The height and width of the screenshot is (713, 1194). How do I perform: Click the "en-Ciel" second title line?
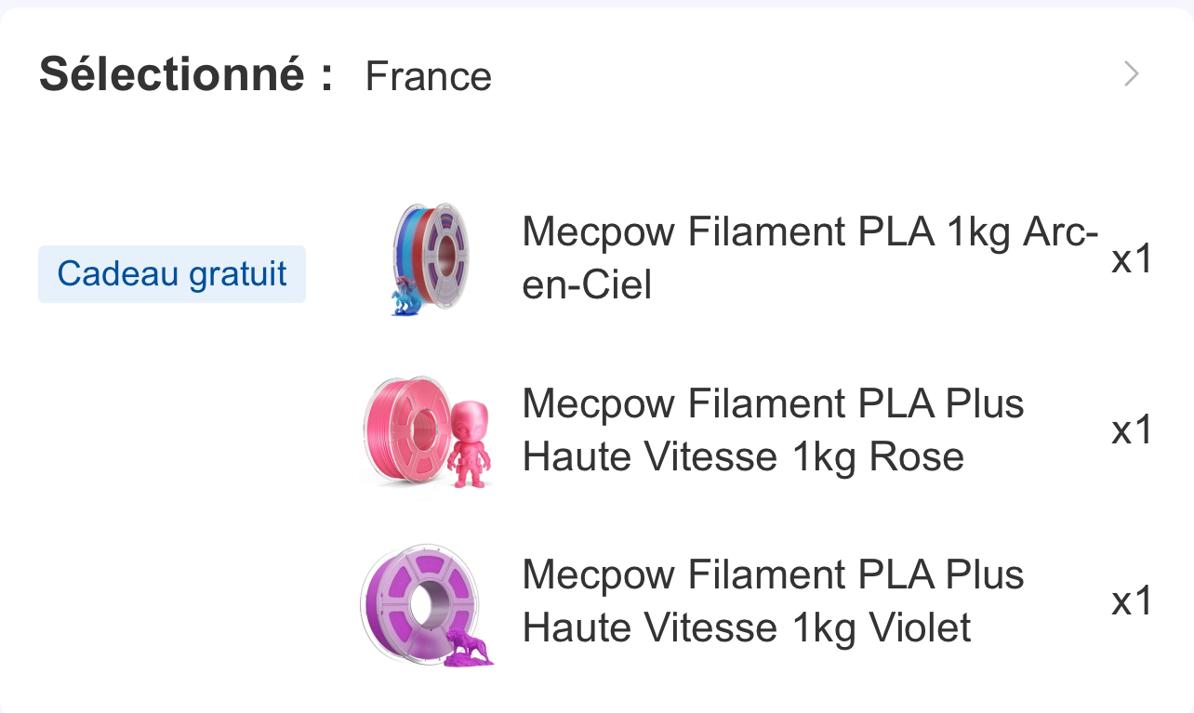click(587, 284)
